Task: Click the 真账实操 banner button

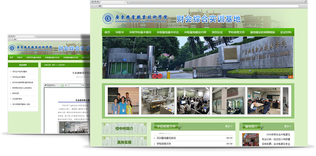Action: click(124, 142)
